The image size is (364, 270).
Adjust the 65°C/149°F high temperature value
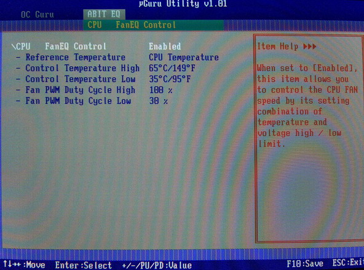[172, 68]
